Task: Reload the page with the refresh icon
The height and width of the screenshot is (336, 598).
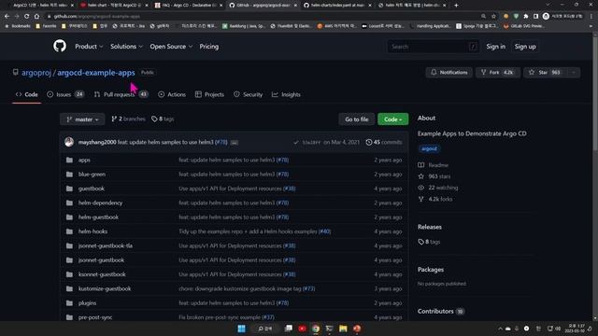Action: click(27, 17)
